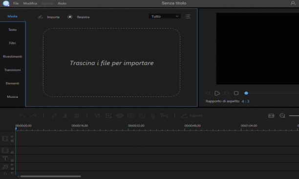Open the Modifica menu
The image size is (299, 179).
pos(30,3)
